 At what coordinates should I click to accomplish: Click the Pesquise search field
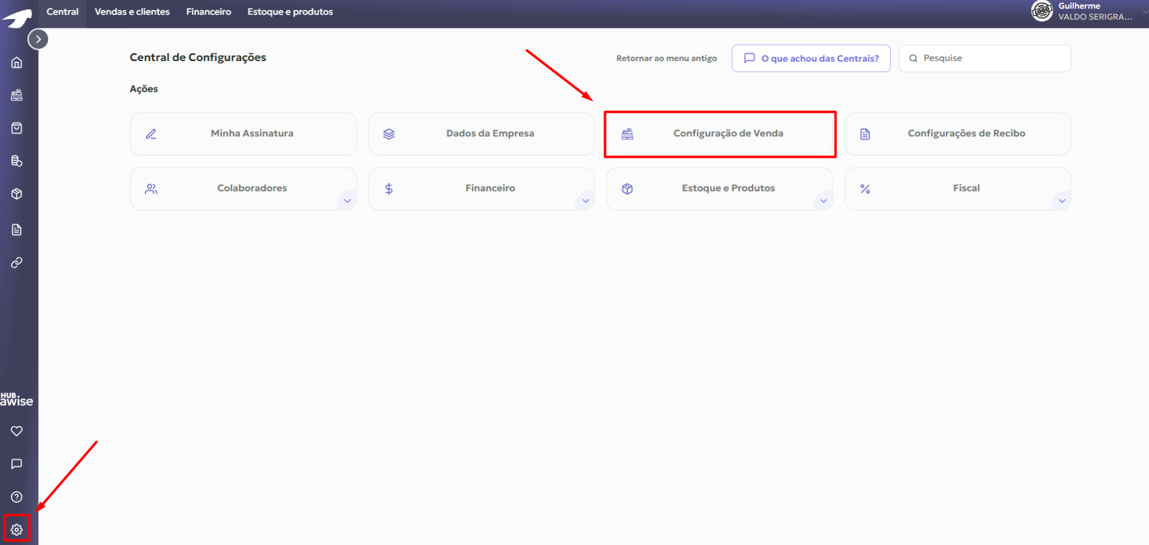[x=992, y=59]
